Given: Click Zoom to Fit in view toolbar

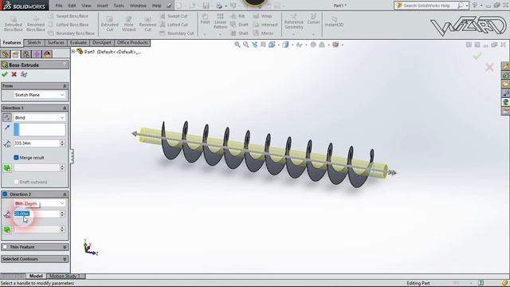Looking at the screenshot, I should [x=237, y=45].
